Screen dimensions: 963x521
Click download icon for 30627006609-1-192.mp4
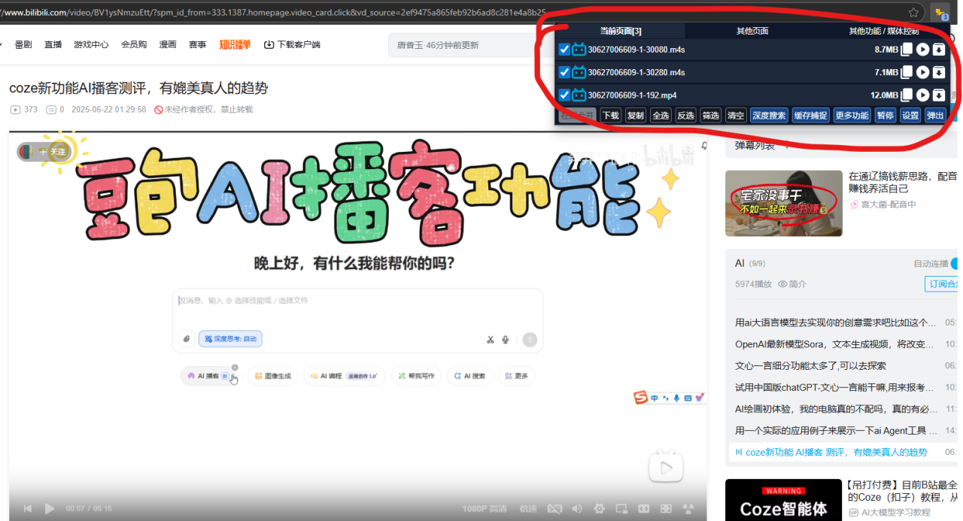(x=939, y=95)
